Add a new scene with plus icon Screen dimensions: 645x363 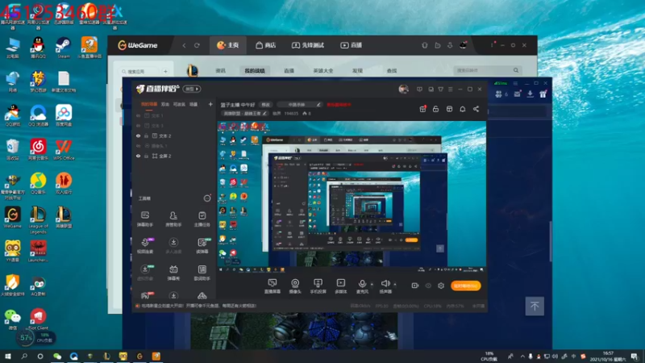tap(210, 104)
